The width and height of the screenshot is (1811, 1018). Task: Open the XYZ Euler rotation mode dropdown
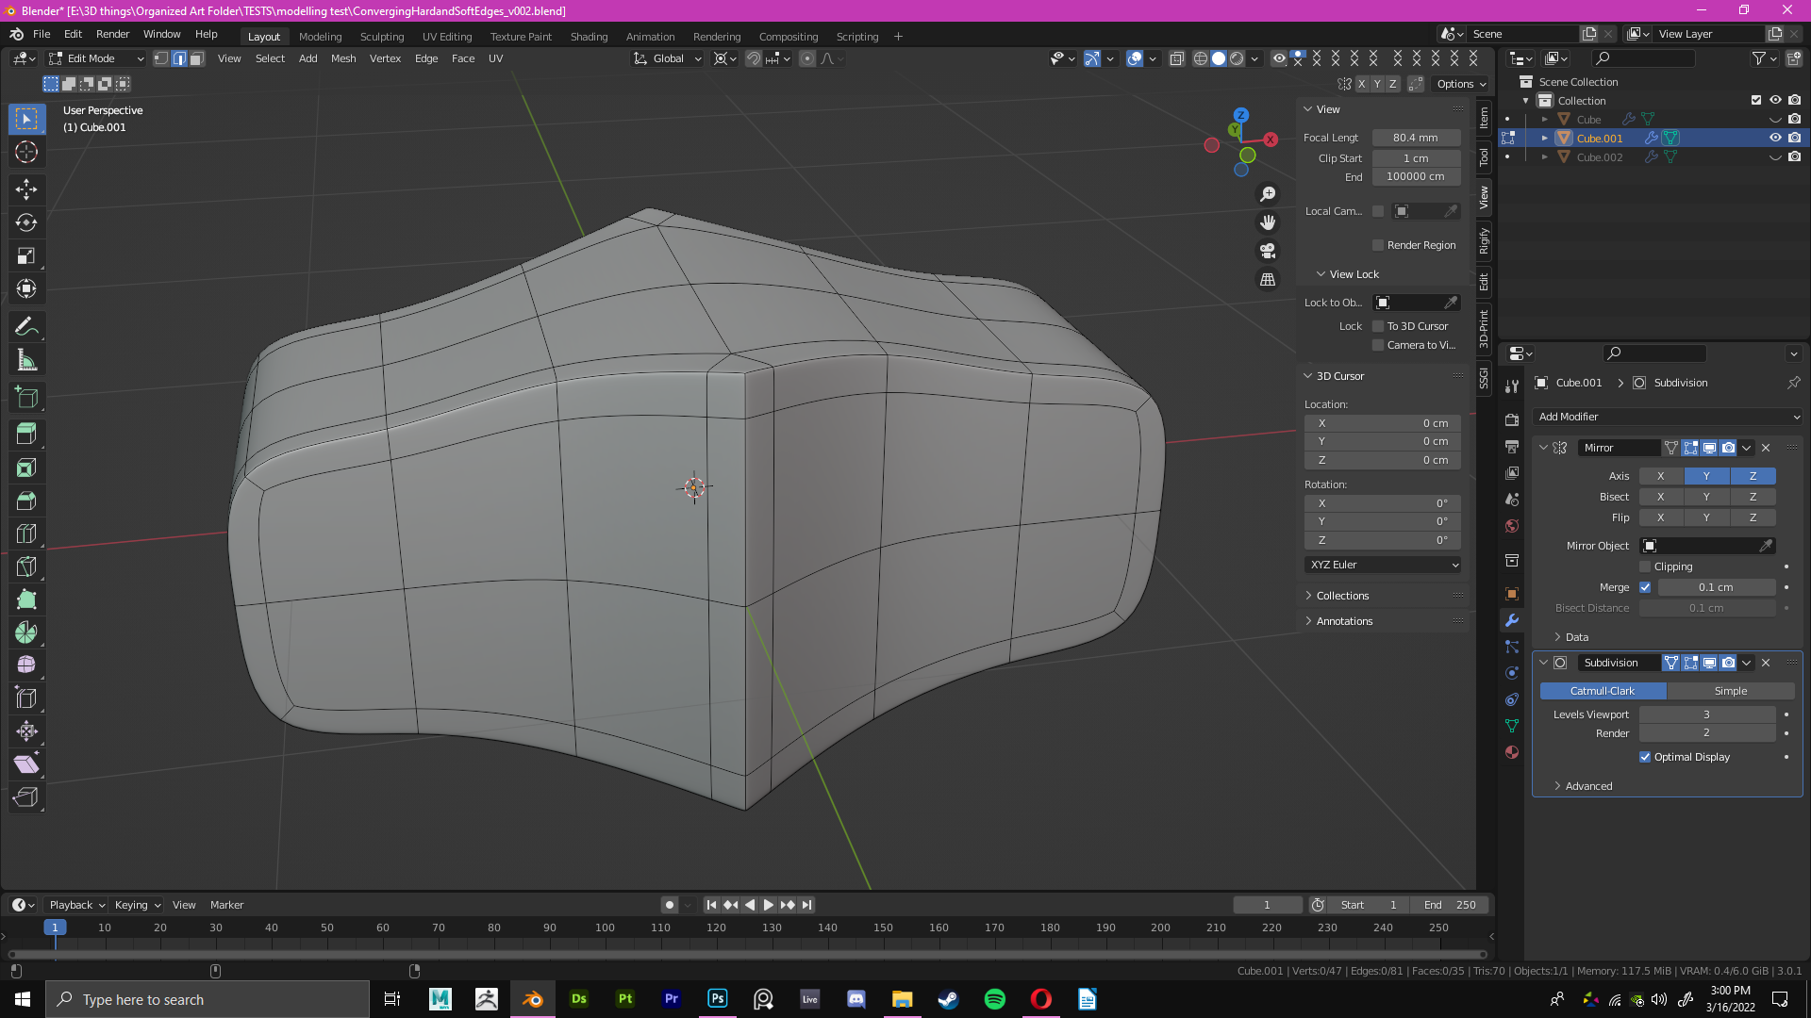coord(1383,565)
